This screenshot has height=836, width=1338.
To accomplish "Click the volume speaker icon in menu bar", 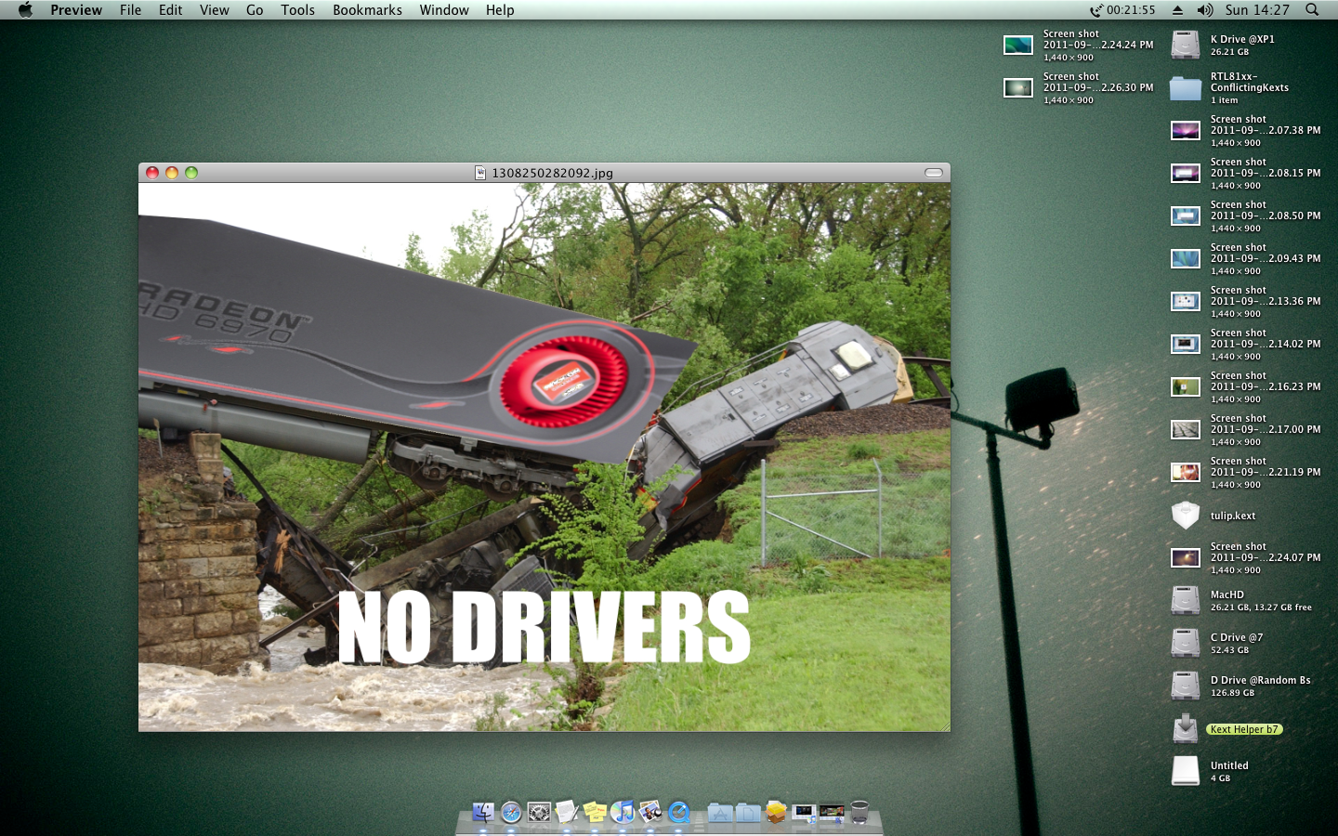I will pos(1205,9).
